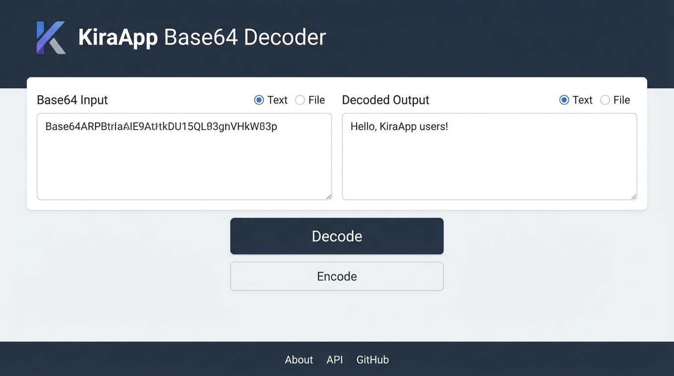Open the API link in the footer
This screenshot has height=376, width=674.
point(335,359)
